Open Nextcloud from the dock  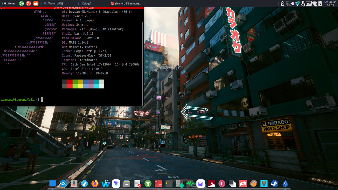coord(63,184)
